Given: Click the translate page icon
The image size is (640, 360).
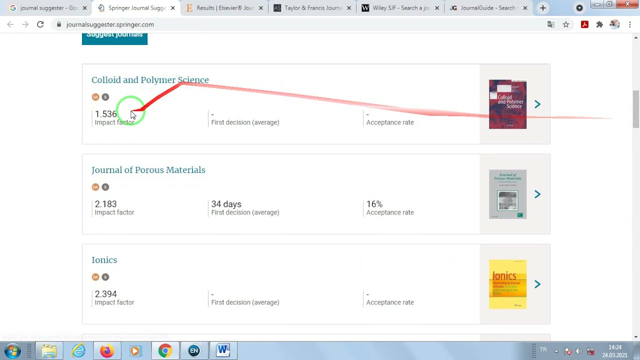Looking at the screenshot, I should tap(551, 24).
